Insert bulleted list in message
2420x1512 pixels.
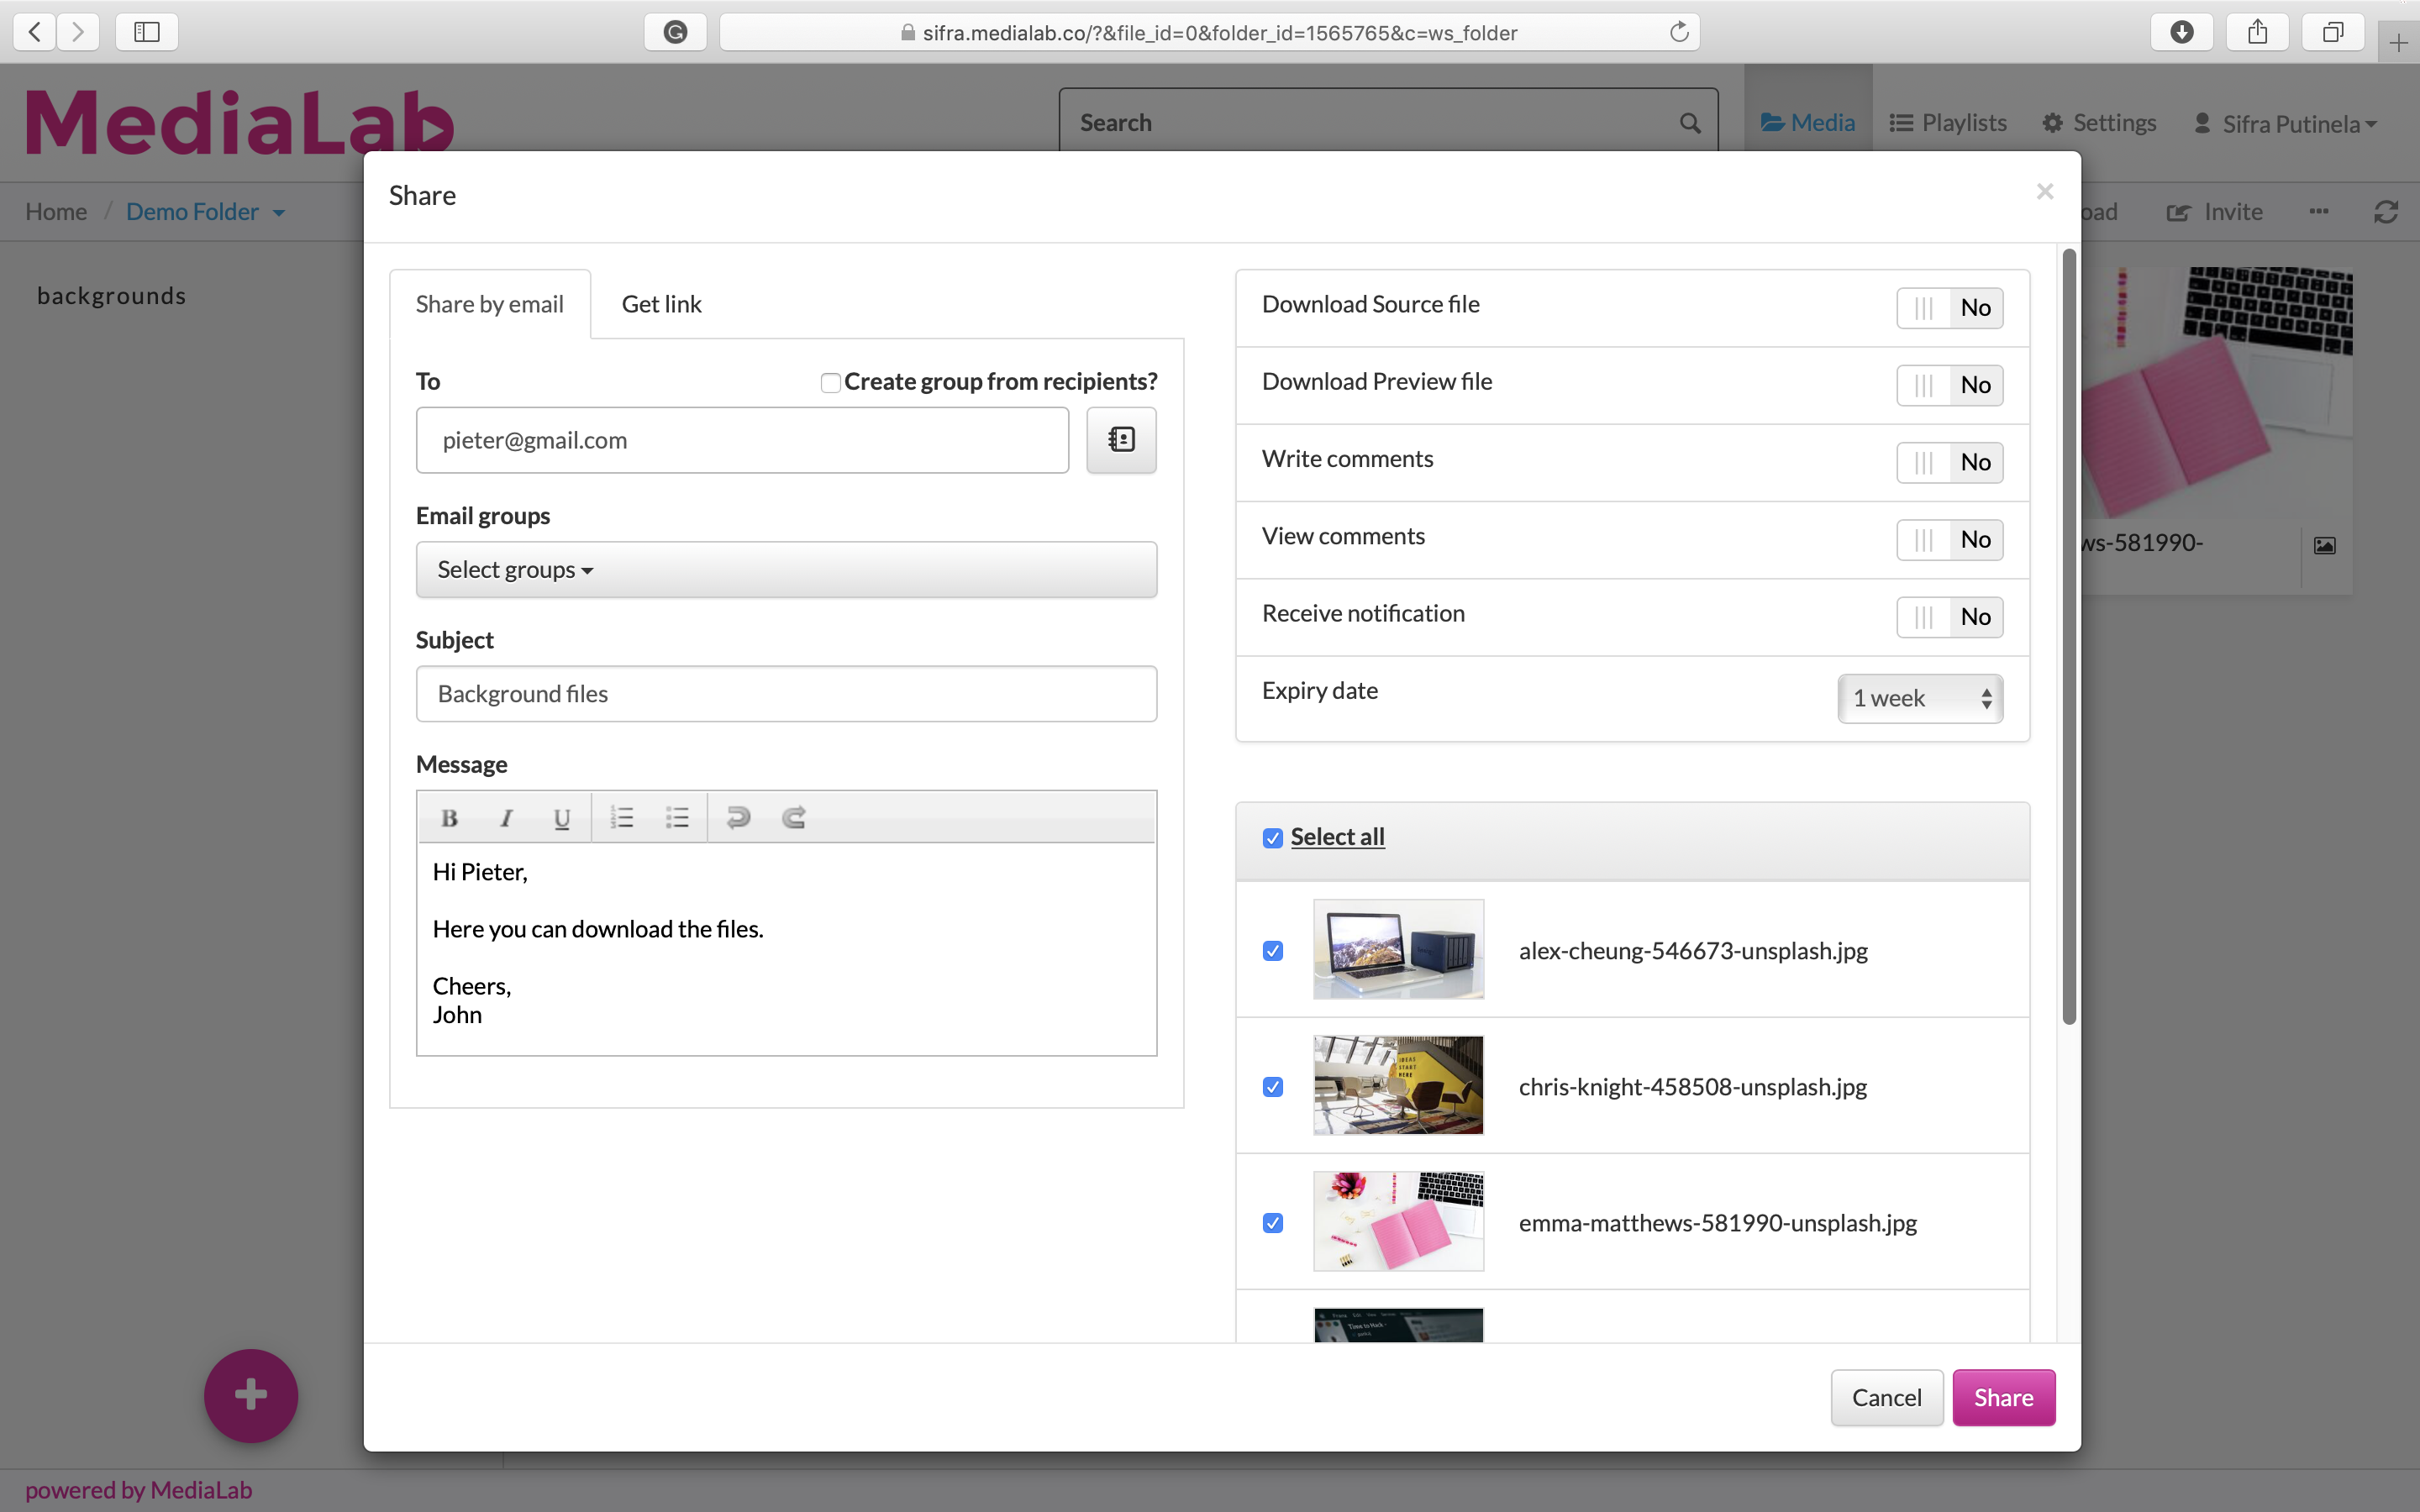[x=677, y=818]
